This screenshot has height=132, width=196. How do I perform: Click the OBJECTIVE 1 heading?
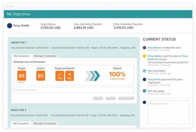click(x=18, y=42)
